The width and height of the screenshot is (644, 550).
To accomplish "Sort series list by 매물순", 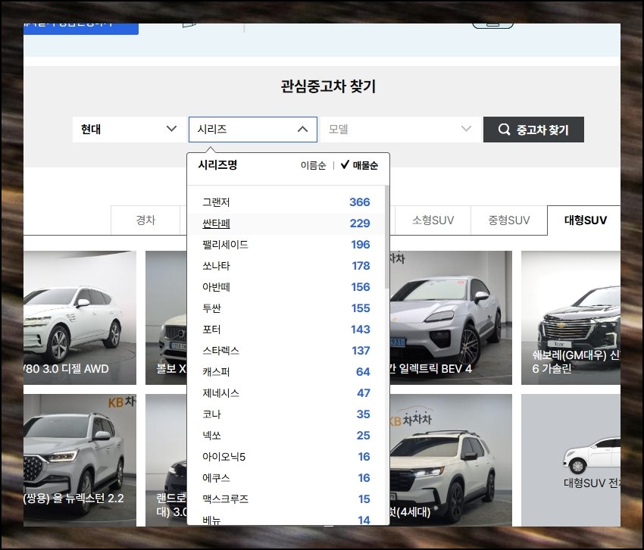I will pyautogui.click(x=365, y=166).
